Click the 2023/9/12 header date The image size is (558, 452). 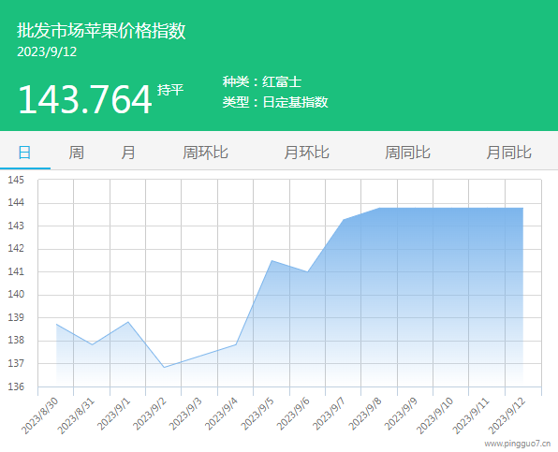[47, 51]
